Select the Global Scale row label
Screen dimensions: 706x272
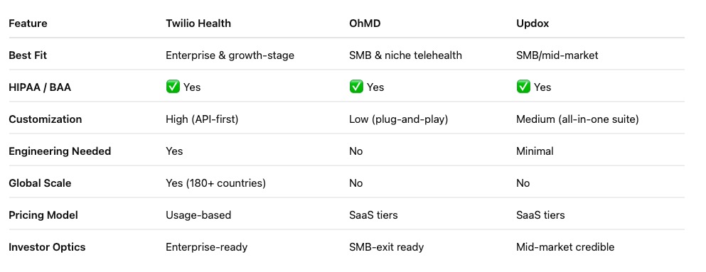(40, 183)
